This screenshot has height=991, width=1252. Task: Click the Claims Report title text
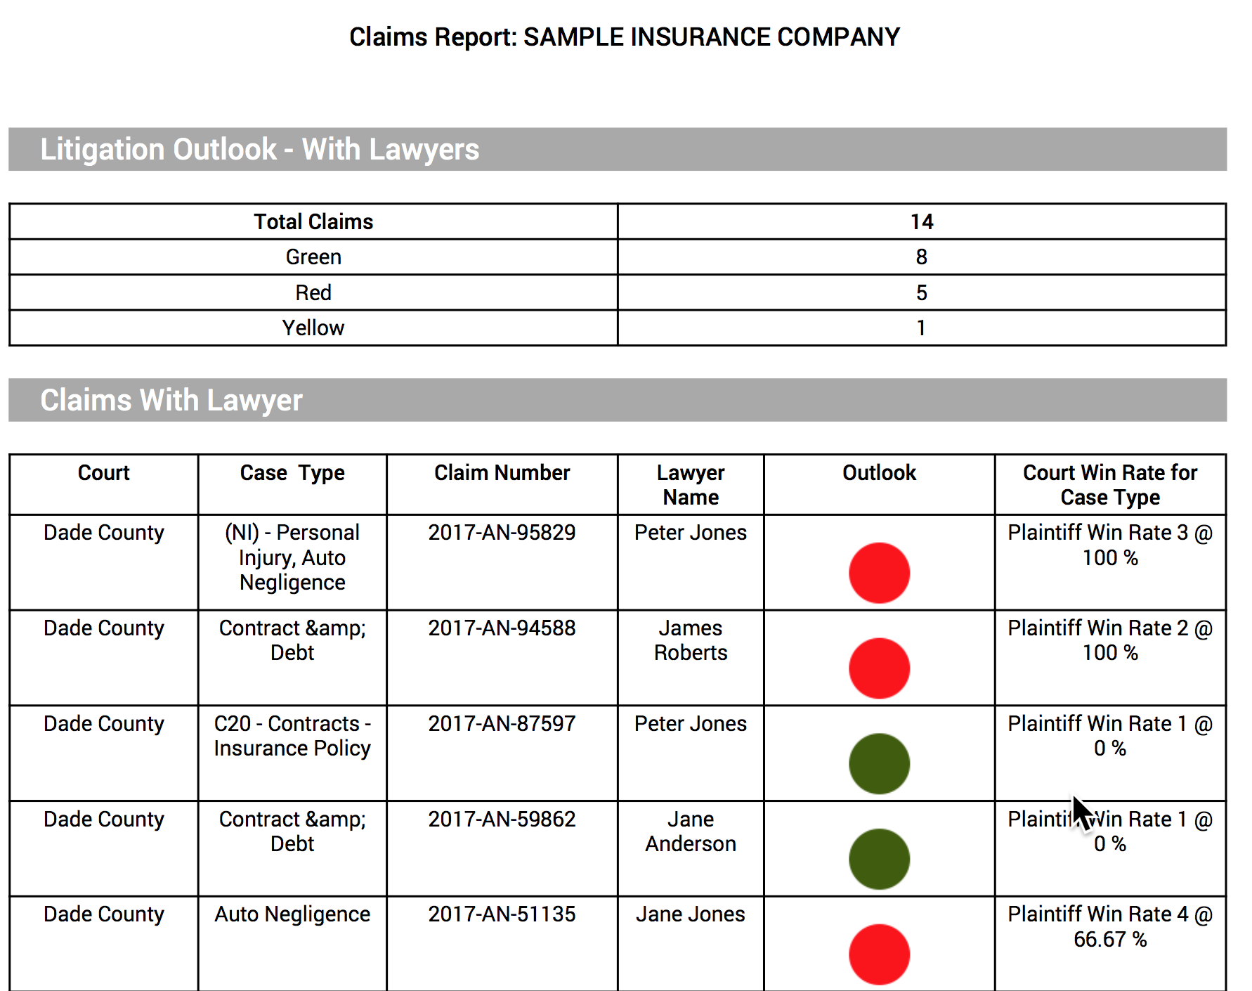tap(625, 37)
